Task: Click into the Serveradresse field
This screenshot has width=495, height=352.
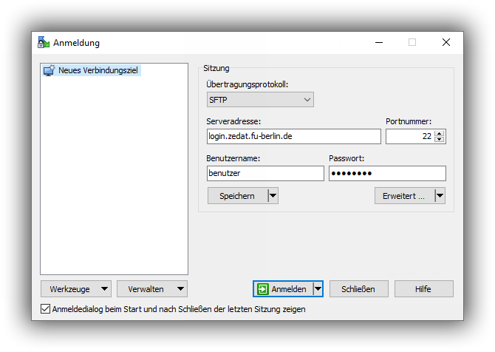Action: click(293, 136)
